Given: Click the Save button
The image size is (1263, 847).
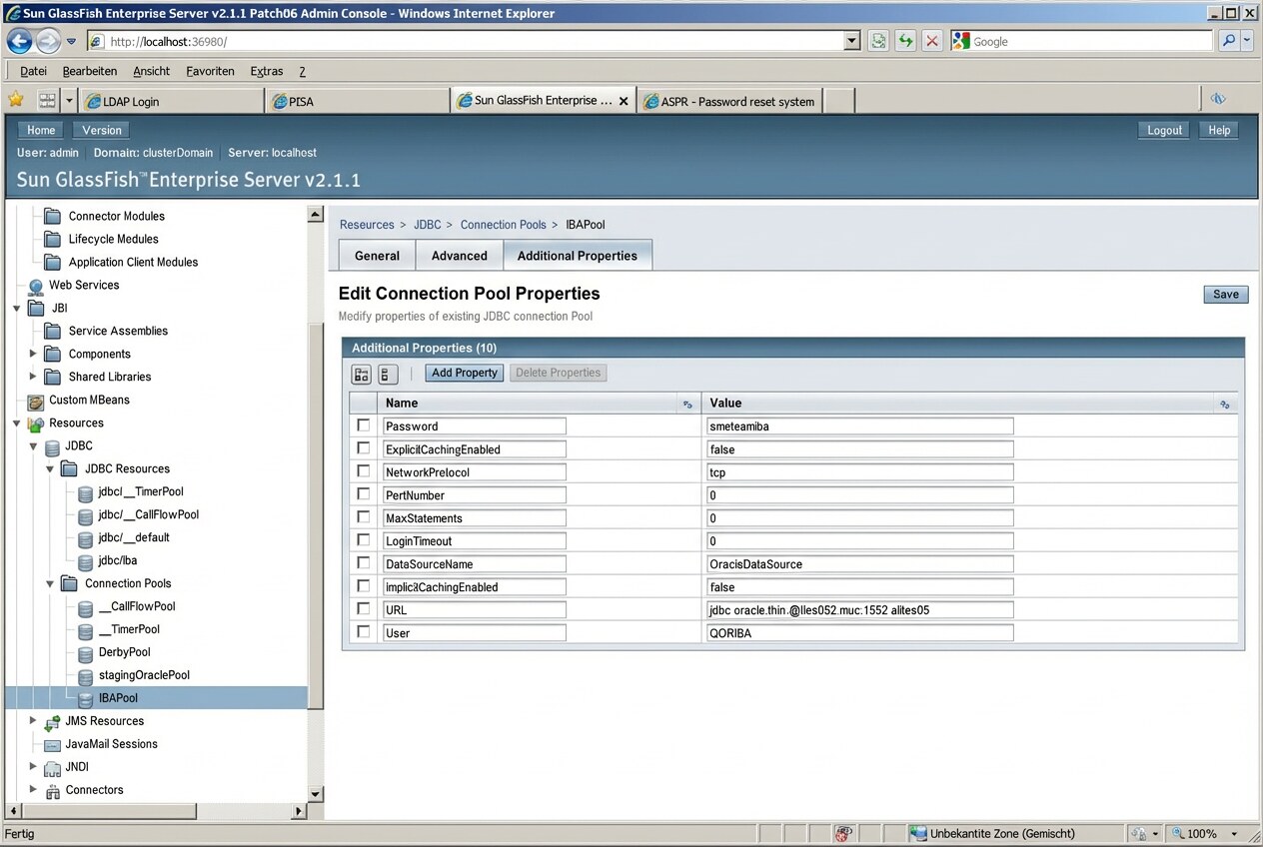Looking at the screenshot, I should coord(1226,294).
